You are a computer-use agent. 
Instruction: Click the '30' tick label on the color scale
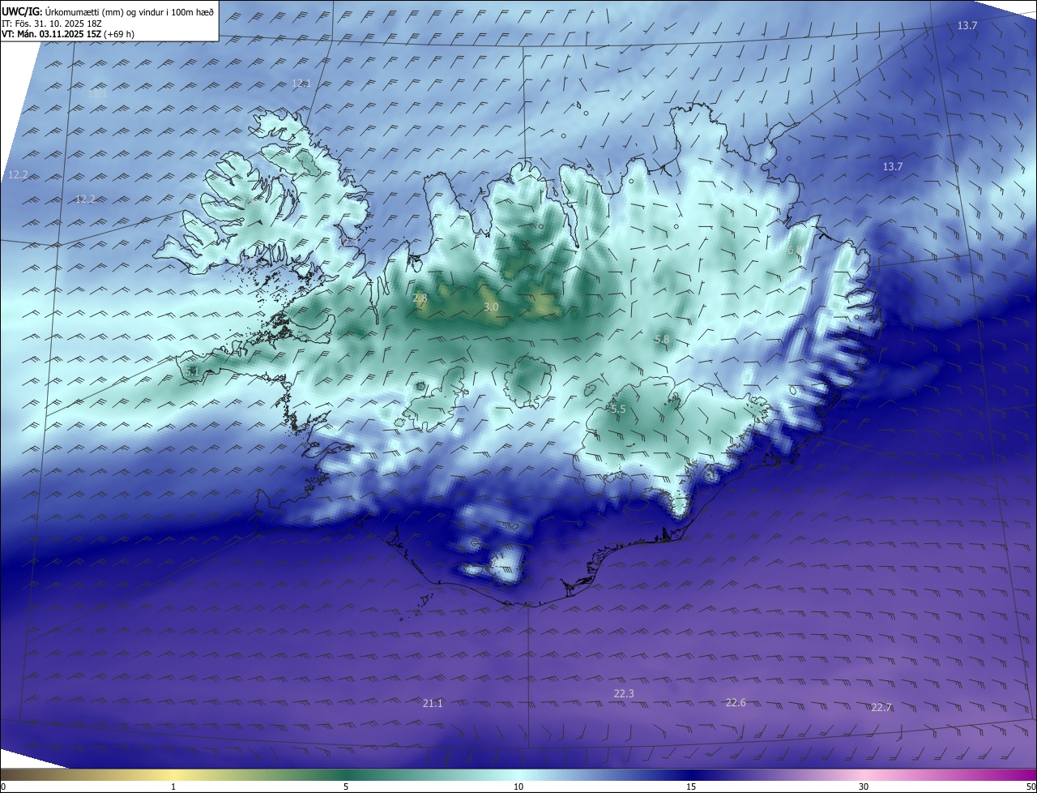pyautogui.click(x=864, y=787)
